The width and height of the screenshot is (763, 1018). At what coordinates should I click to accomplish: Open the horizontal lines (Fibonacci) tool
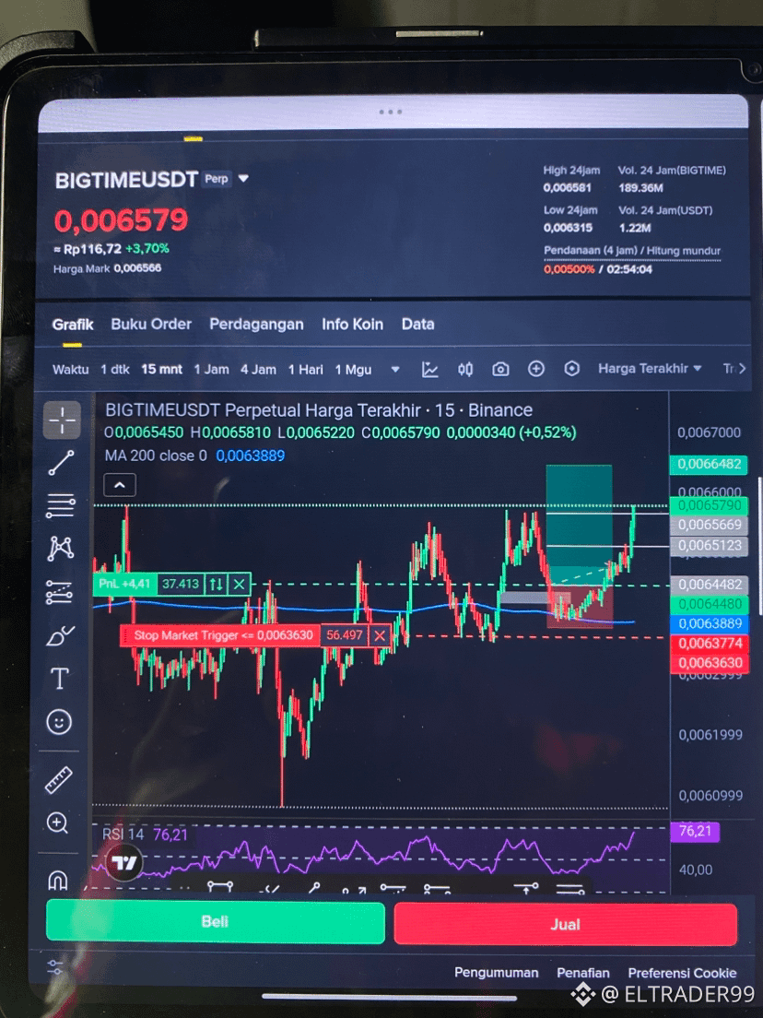pyautogui.click(x=60, y=505)
